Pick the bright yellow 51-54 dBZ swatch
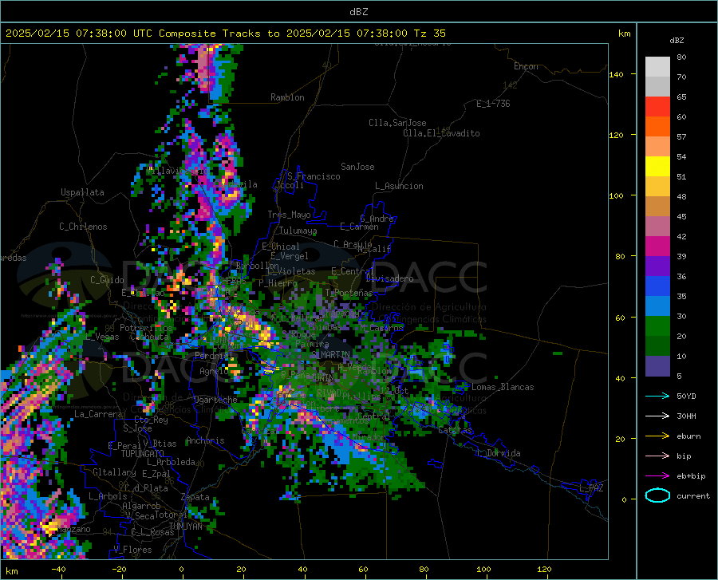718x580 pixels. point(657,167)
